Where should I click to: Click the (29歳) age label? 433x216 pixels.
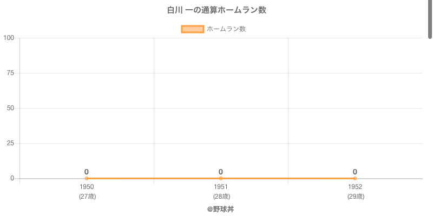click(355, 197)
